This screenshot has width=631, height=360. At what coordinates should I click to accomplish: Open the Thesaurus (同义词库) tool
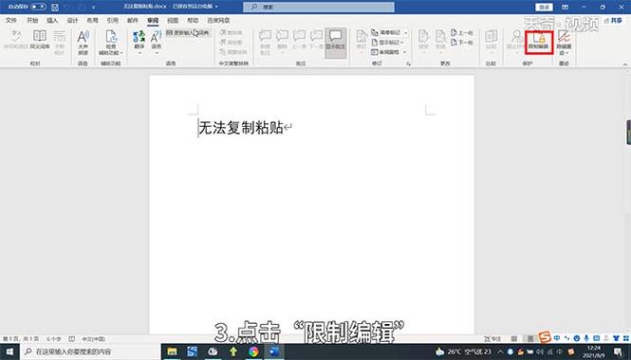(x=40, y=40)
